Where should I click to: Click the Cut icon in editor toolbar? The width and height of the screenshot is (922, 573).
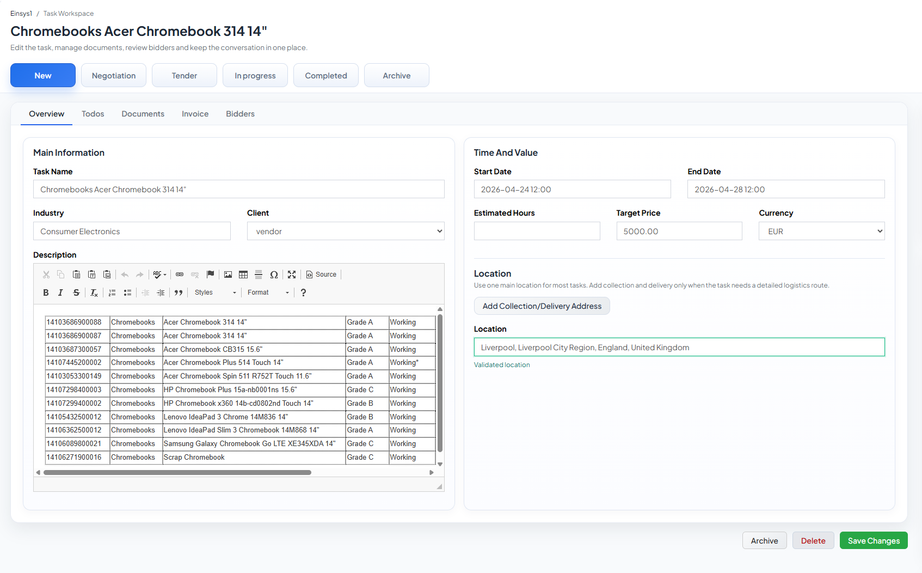click(x=46, y=275)
